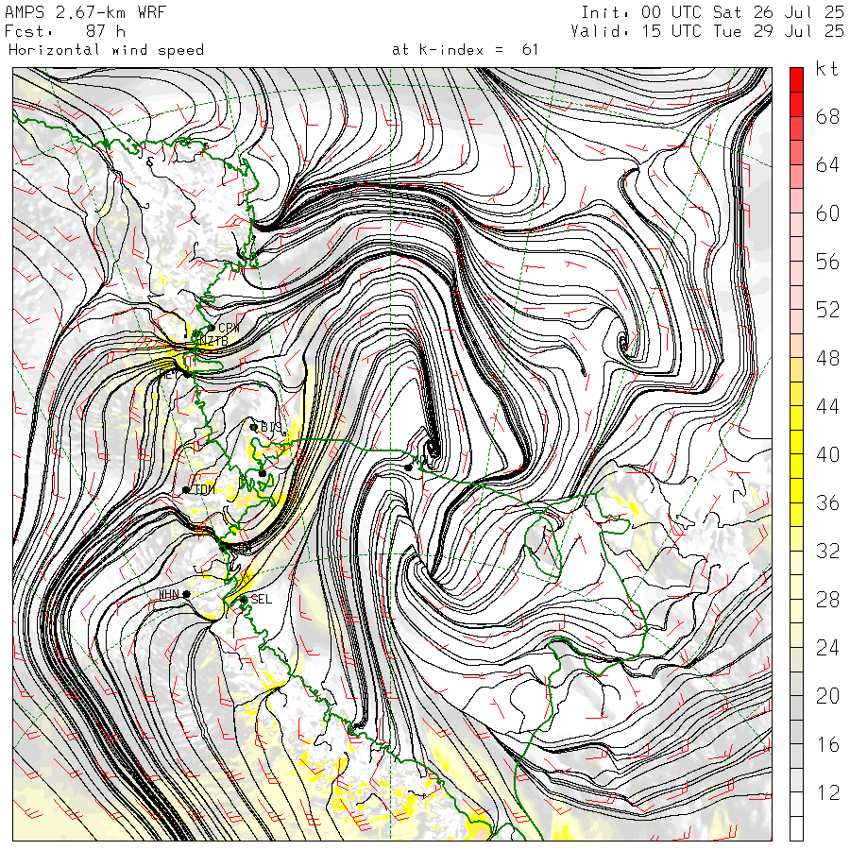Viewport: 850px width, 850px height.
Task: Click the "at k-index = 61" text
Action: pos(465,50)
